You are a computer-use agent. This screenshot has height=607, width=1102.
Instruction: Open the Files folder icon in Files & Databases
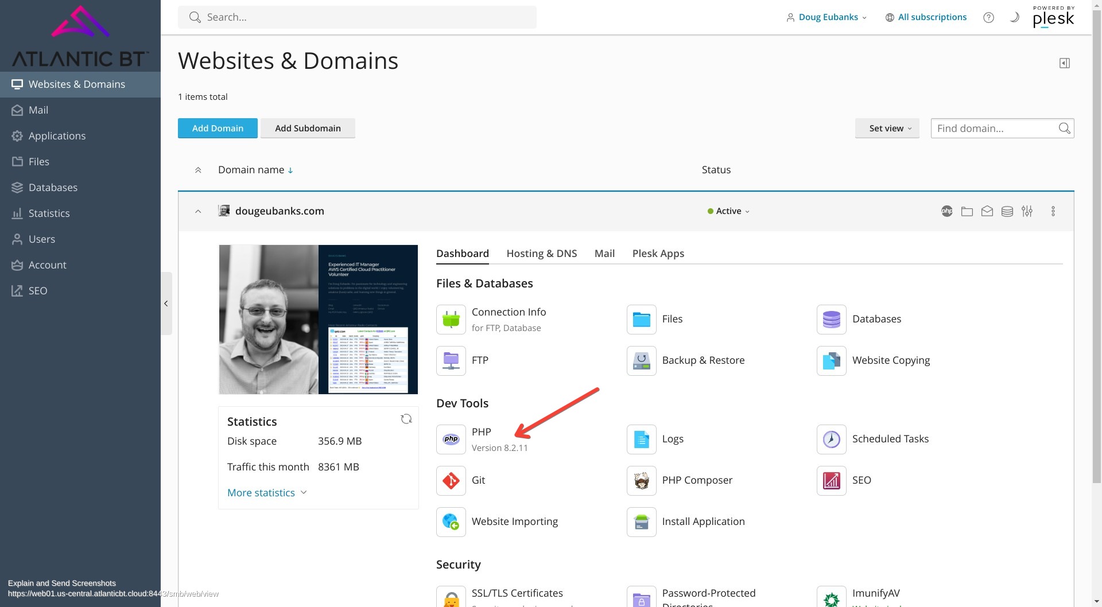click(x=641, y=320)
